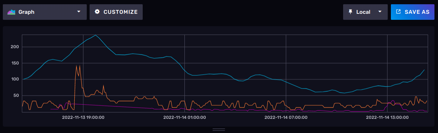Viewport: 438px width, 133px height.
Task: Click the y-axis value 100
Action: (15, 79)
